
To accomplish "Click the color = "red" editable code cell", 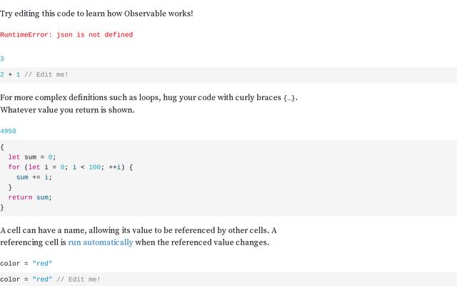I will coord(228,280).
